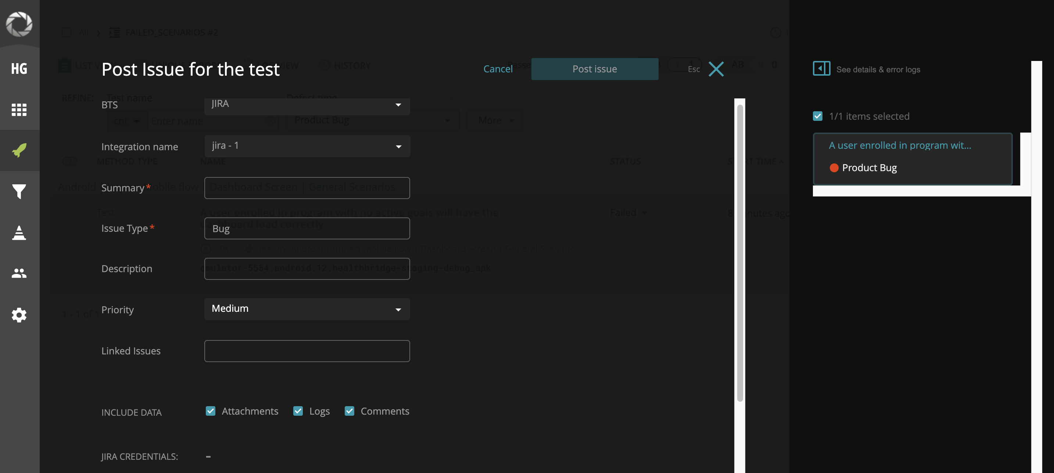Open the Dashboards grid icon
The image size is (1054, 473).
19,109
